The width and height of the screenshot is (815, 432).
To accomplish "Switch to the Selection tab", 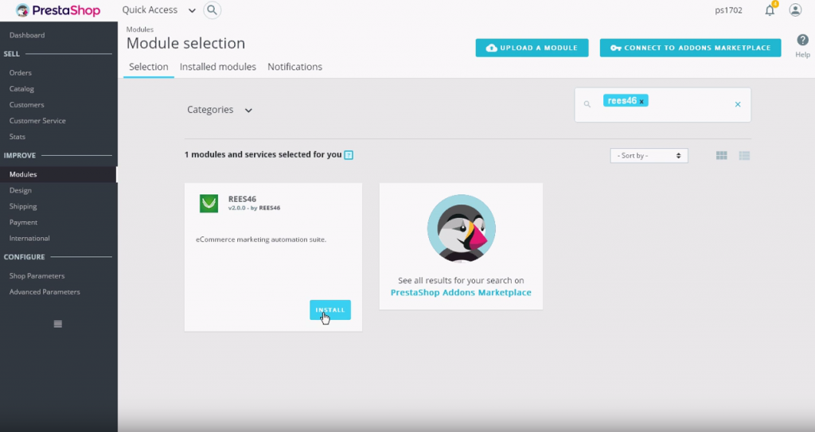I will click(149, 67).
